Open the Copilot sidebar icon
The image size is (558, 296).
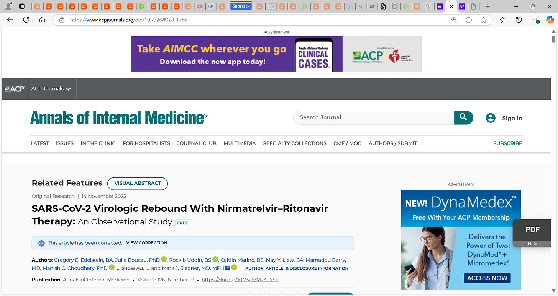click(550, 20)
